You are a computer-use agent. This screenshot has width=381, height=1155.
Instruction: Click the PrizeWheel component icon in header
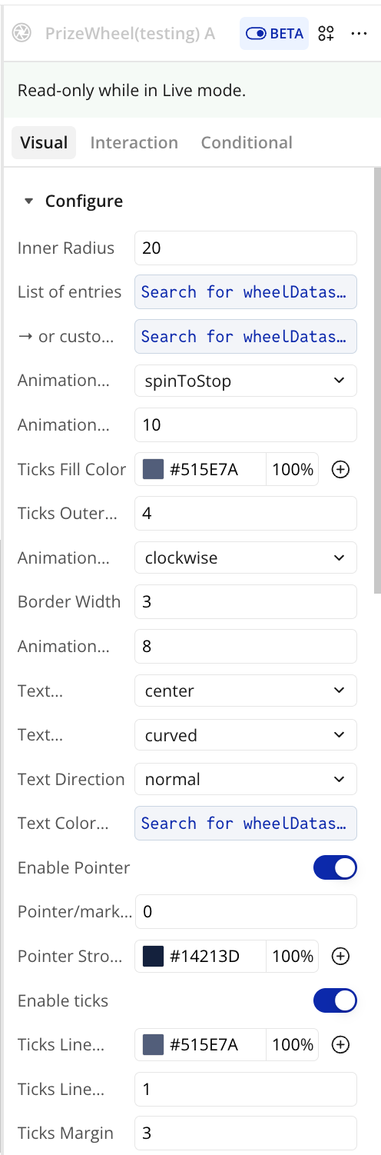[23, 34]
